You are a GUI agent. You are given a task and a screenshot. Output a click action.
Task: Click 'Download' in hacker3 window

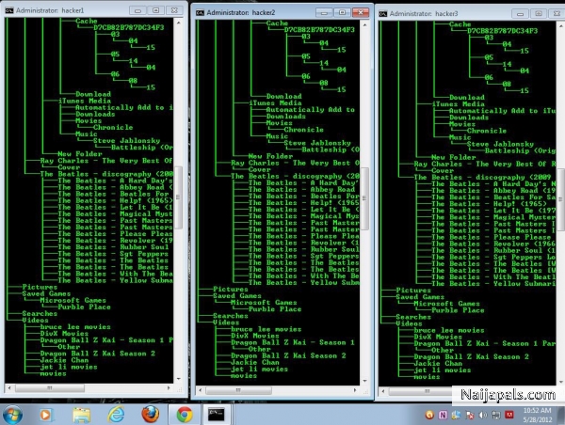467,97
